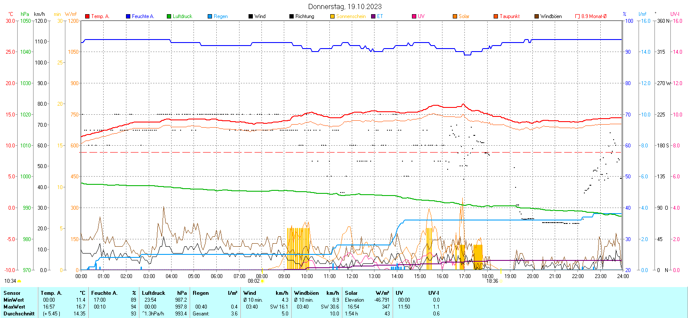Viewport: 688px width, 318px height.
Task: Click the chart title Donnerstag, 19.10.2023
Action: [x=345, y=6]
